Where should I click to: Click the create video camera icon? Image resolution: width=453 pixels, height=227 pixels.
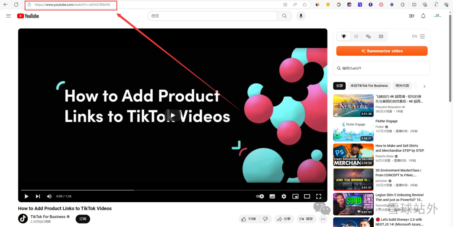pyautogui.click(x=411, y=16)
